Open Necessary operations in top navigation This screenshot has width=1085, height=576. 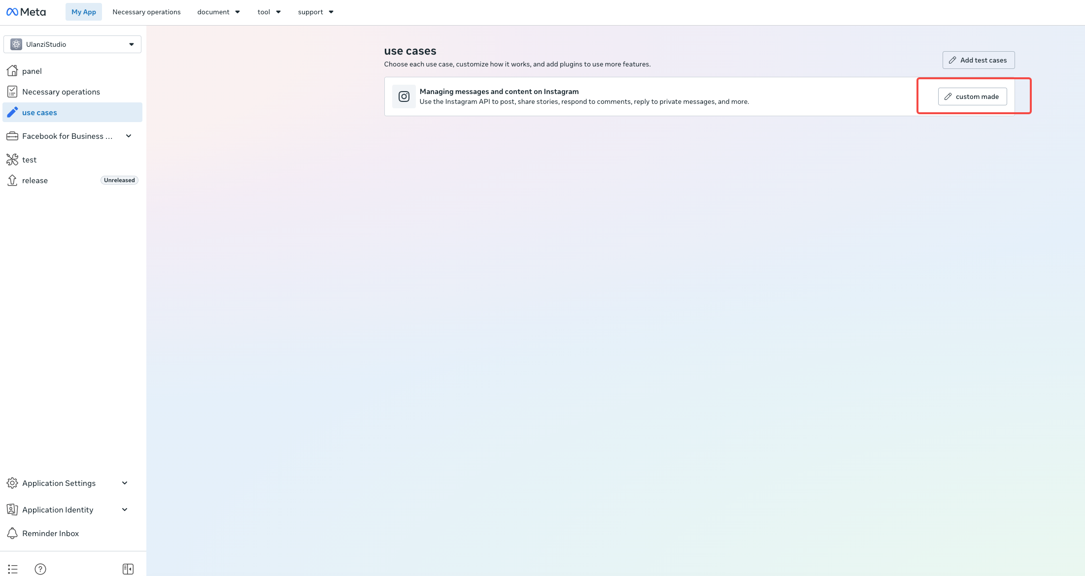(x=146, y=12)
